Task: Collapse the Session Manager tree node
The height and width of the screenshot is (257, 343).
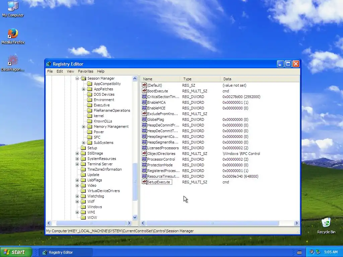Action: pyautogui.click(x=77, y=78)
